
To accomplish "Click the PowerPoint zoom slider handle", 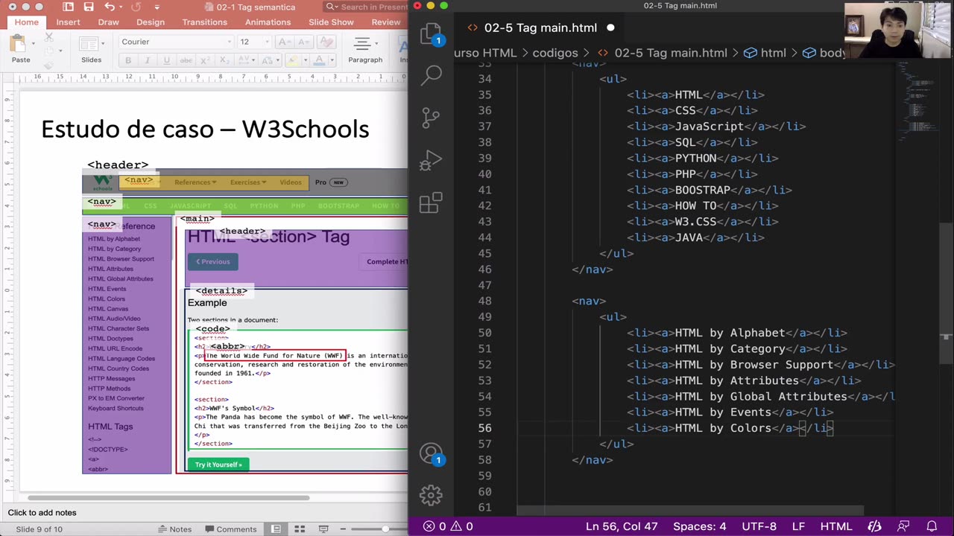I will 385,529.
